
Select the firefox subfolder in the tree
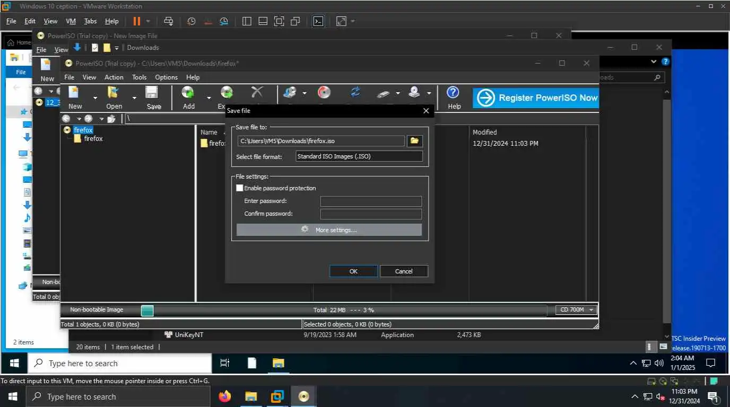[x=93, y=139]
